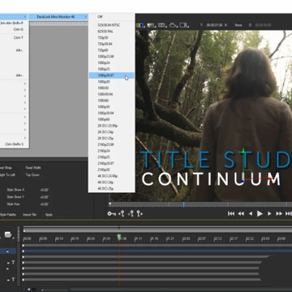The width and height of the screenshot is (292, 292).
Task: Add keyframe at current time icon
Action: tap(131, 214)
